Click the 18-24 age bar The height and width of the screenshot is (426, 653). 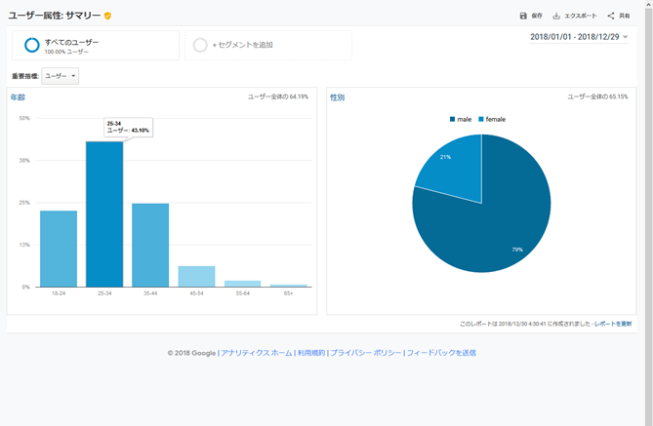59,249
